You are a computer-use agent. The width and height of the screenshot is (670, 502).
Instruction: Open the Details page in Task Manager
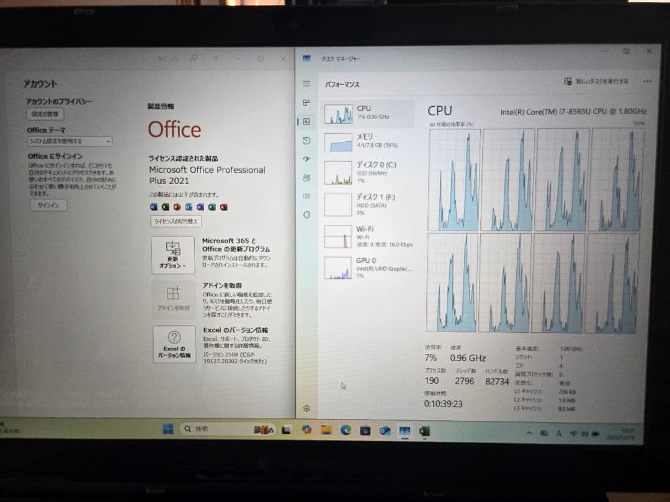click(306, 196)
